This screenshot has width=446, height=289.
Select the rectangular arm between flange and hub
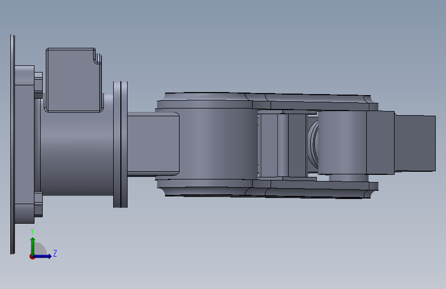153,144
